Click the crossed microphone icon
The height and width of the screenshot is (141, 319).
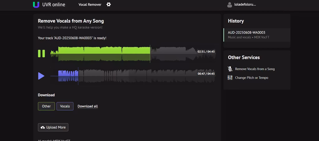click(x=230, y=69)
